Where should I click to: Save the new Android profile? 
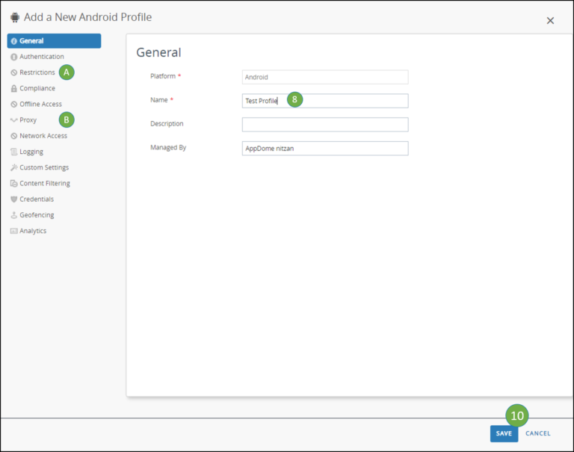(x=504, y=433)
